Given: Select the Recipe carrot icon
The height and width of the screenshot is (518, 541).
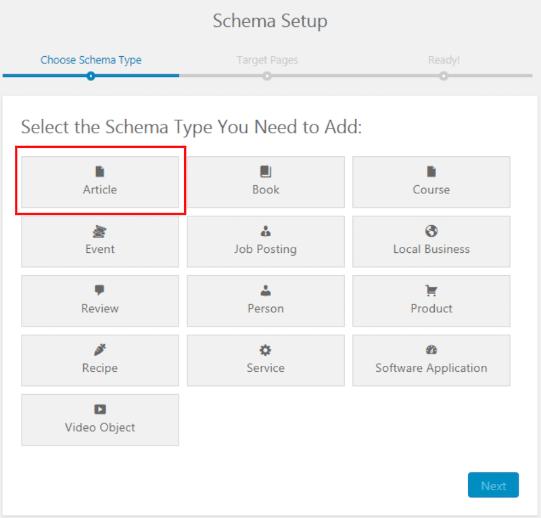Looking at the screenshot, I should [x=99, y=350].
